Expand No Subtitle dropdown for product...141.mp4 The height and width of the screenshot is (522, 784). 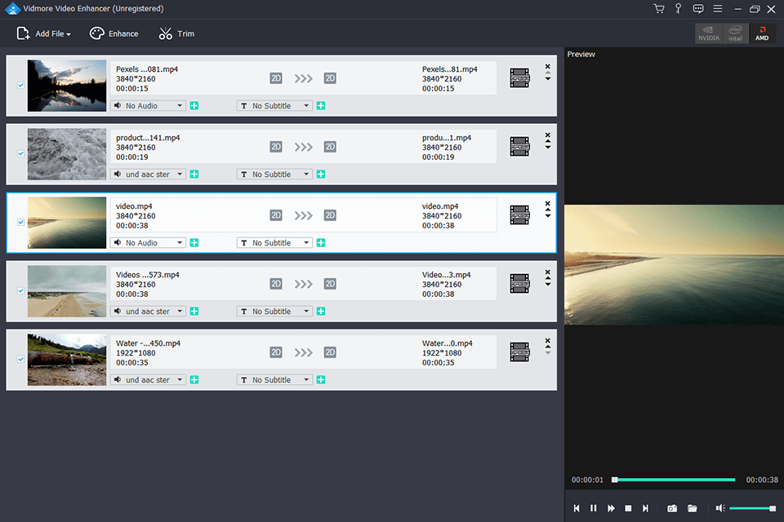[x=274, y=175]
